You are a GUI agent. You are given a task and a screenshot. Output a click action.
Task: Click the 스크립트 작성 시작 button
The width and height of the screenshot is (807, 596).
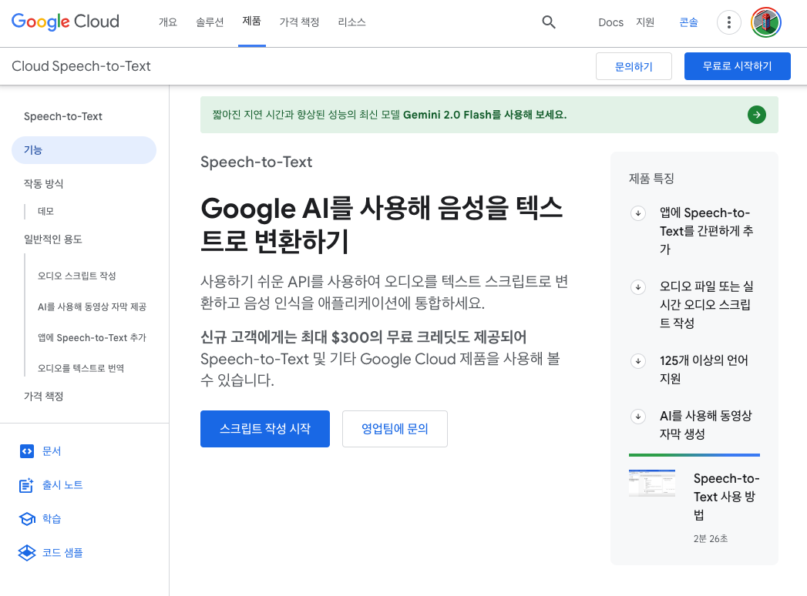click(265, 429)
